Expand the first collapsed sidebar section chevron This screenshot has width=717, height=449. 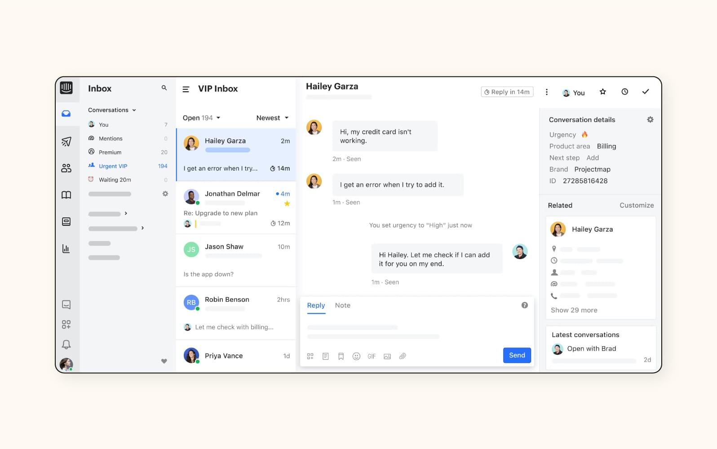point(126,213)
